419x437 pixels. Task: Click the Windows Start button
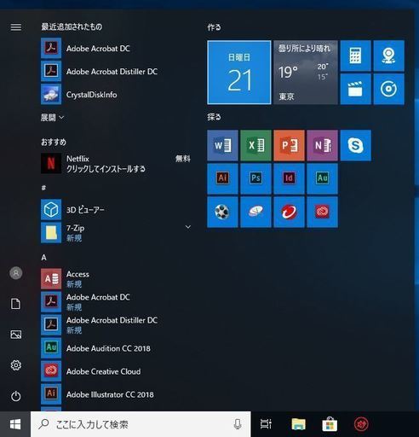pos(15,424)
